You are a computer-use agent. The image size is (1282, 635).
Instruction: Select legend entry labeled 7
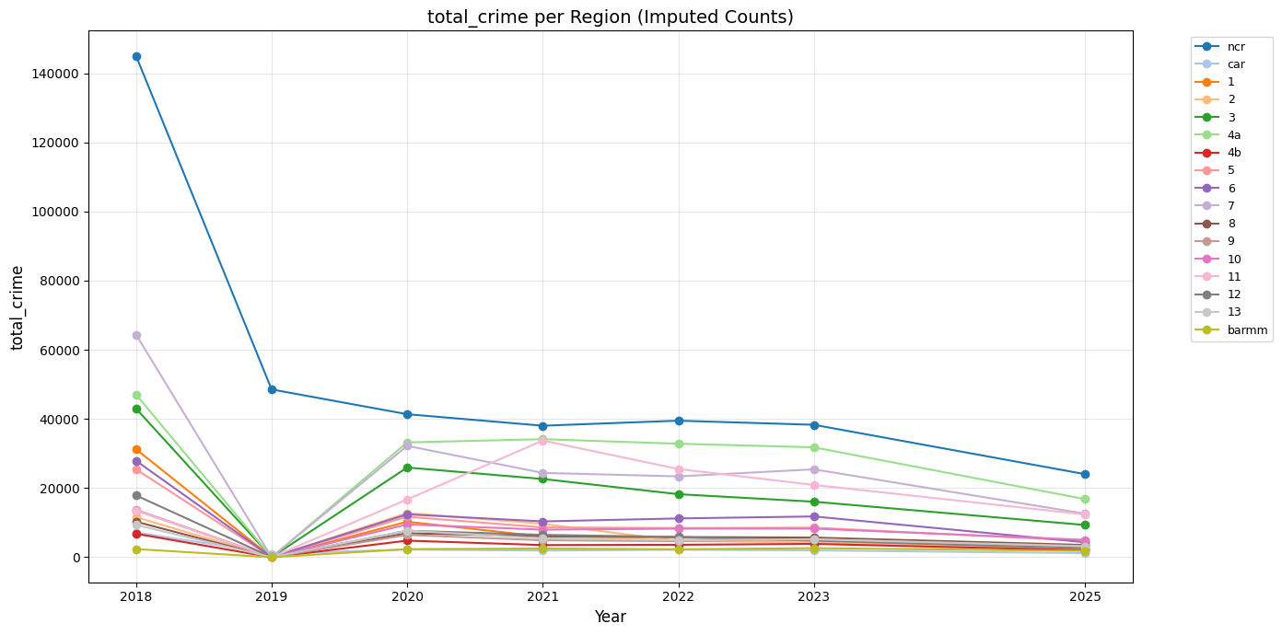click(x=1230, y=205)
